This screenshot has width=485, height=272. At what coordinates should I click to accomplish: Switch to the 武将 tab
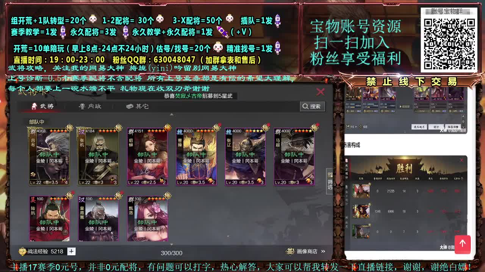click(x=42, y=106)
